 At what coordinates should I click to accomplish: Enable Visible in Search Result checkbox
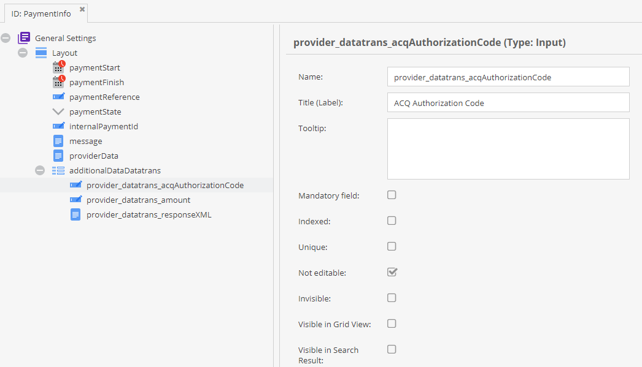(392, 349)
